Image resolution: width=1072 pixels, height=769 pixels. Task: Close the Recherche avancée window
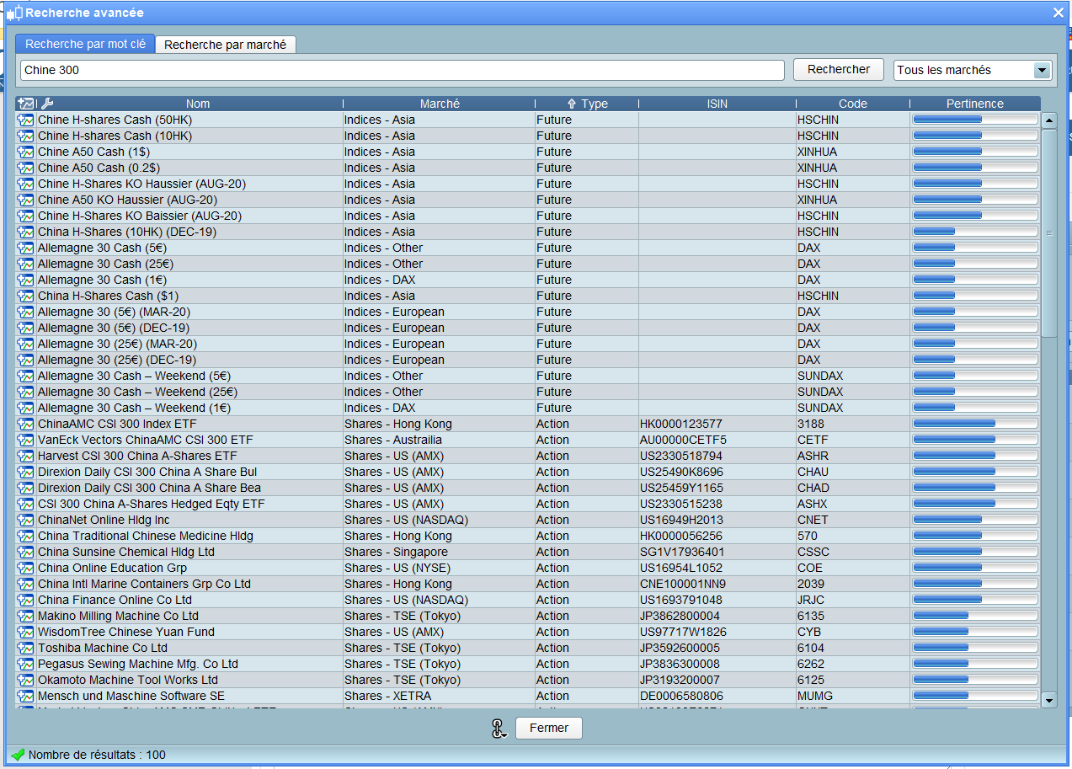click(1059, 13)
